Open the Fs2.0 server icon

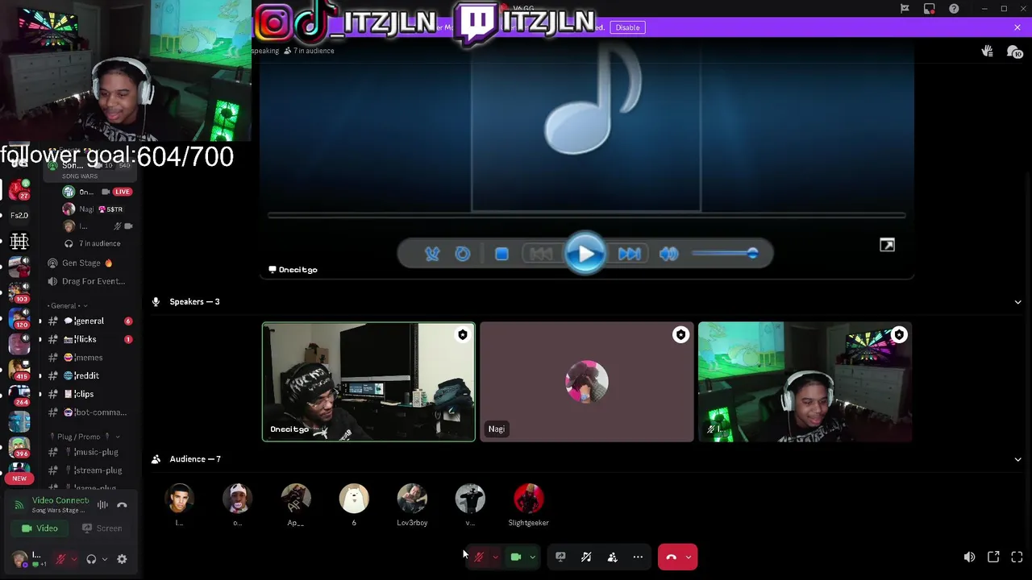[19, 216]
